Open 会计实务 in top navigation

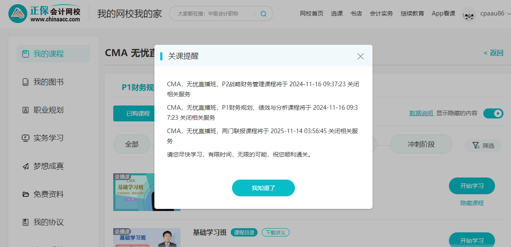coord(381,13)
